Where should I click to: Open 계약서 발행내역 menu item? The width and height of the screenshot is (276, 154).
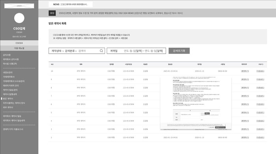tap(10, 94)
